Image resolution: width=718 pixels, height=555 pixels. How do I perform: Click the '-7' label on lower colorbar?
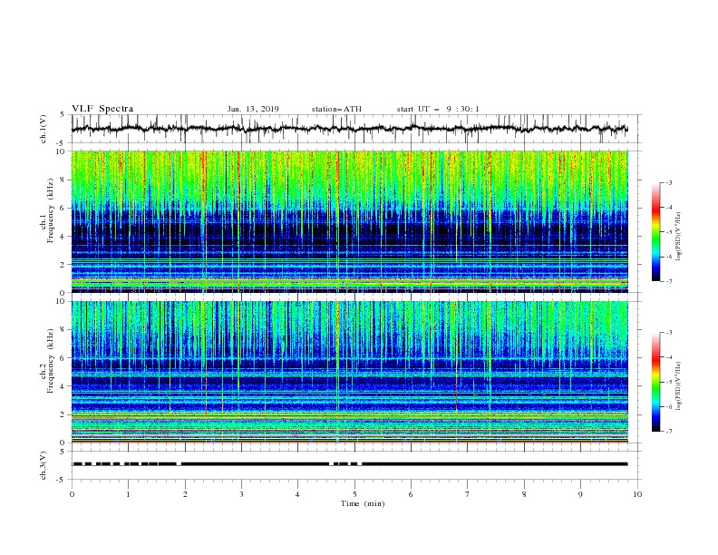point(668,431)
